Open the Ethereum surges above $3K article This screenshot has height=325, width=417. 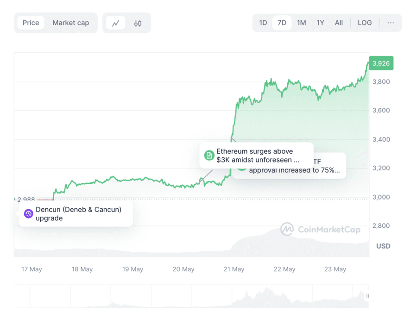tap(256, 156)
